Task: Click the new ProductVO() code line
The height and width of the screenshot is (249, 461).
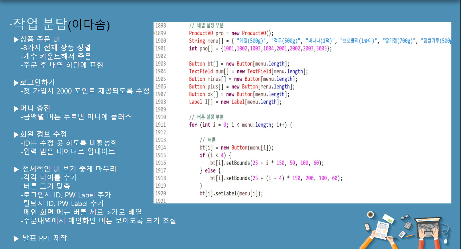Action: click(x=231, y=33)
